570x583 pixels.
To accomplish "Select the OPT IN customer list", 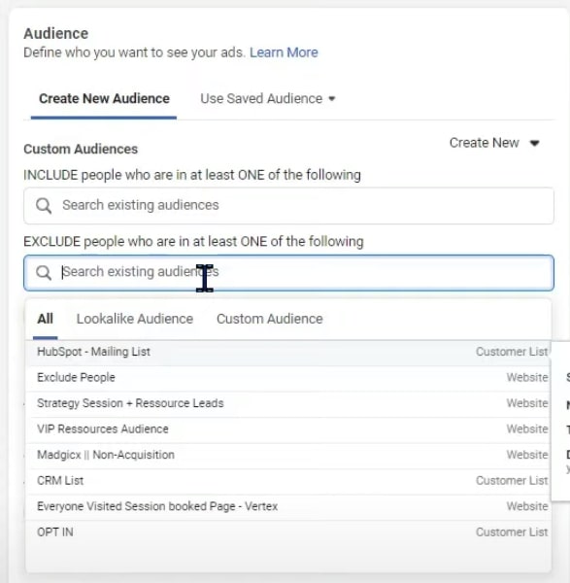I will pyautogui.click(x=288, y=532).
